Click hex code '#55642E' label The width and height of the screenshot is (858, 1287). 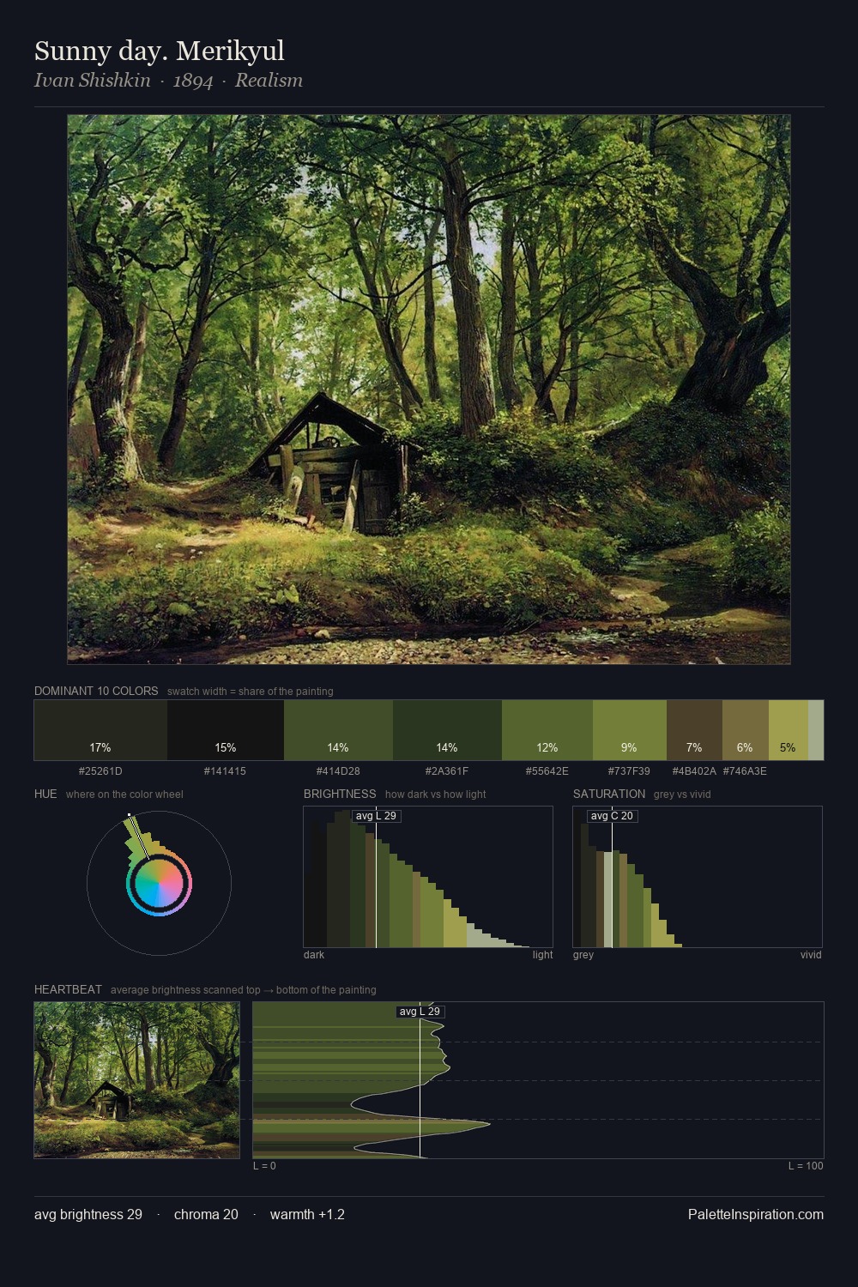547,770
